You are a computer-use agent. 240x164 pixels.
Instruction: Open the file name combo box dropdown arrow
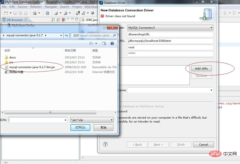tap(66, 120)
